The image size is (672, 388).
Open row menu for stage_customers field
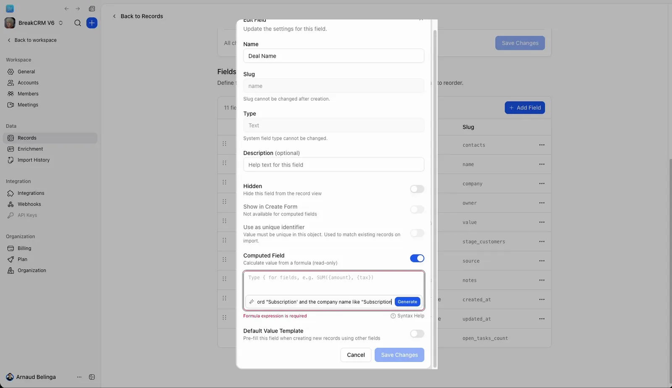point(542,241)
